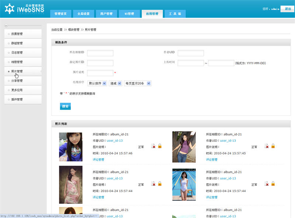Collapse the sidebar using the top toggle icon

6,25
